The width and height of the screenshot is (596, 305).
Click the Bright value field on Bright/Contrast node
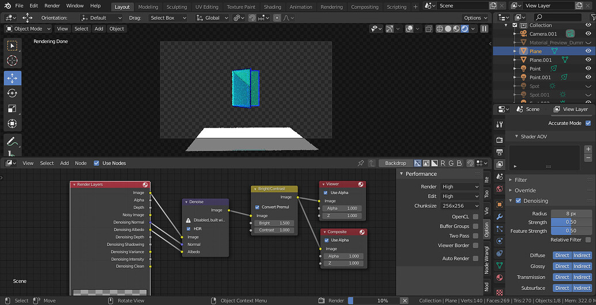(274, 223)
